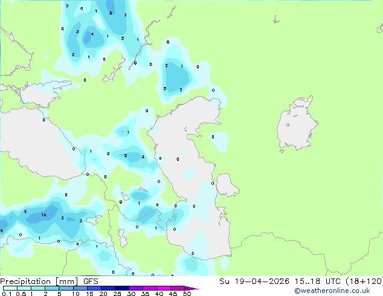Image resolution: width=383 pixels, height=296 pixels.
Task: Click the '50' legend label
Action: tap(187, 294)
